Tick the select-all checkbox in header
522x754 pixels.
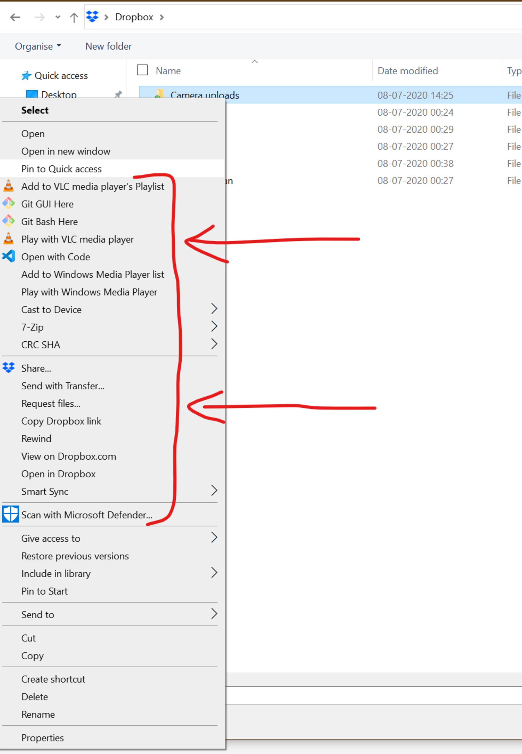tap(142, 70)
